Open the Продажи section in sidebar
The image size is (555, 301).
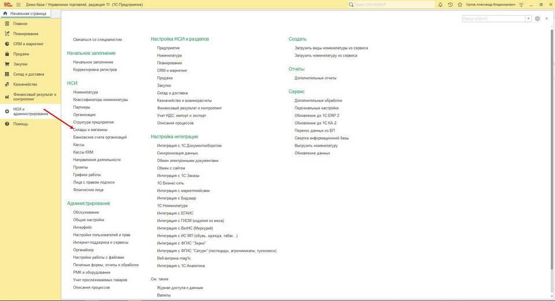click(x=21, y=54)
